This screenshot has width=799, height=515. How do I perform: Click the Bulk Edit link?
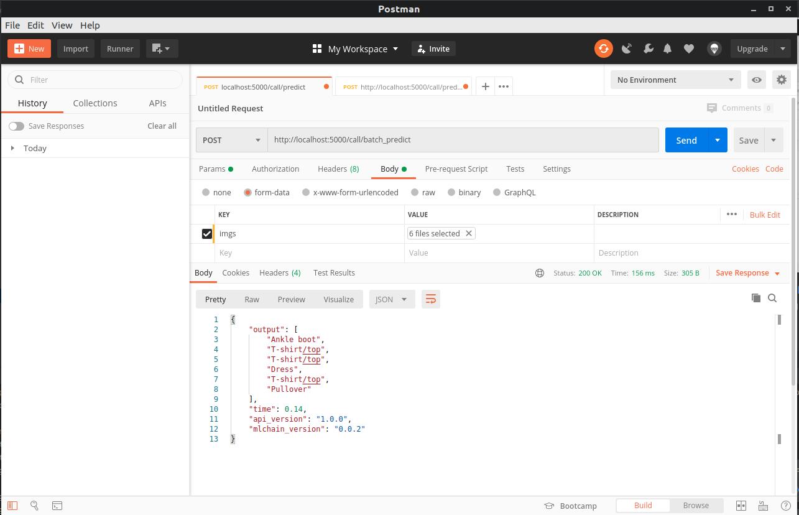click(x=765, y=215)
